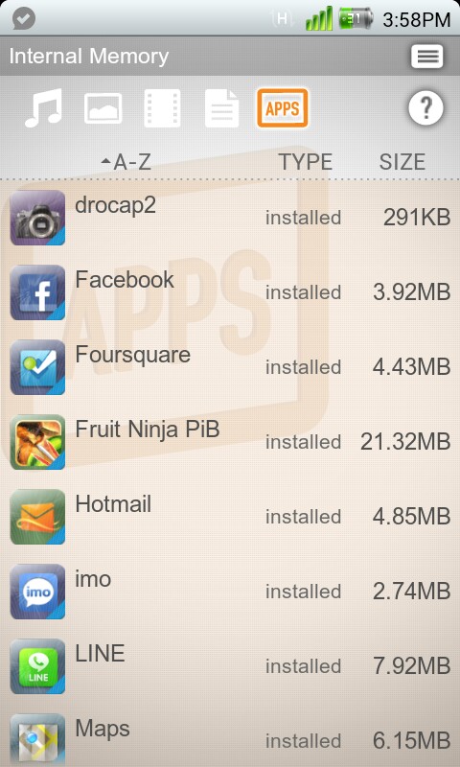Tap the imo app icon
Image resolution: width=460 pixels, height=767 pixels.
click(x=37, y=592)
